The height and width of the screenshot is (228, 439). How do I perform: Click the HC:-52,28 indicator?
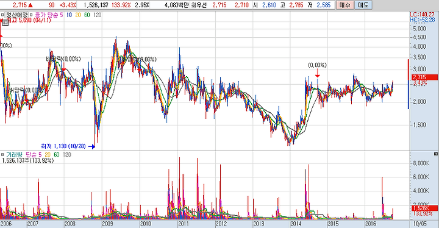[x=422, y=20]
